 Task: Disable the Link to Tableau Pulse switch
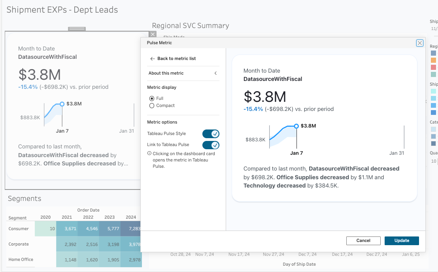(211, 145)
